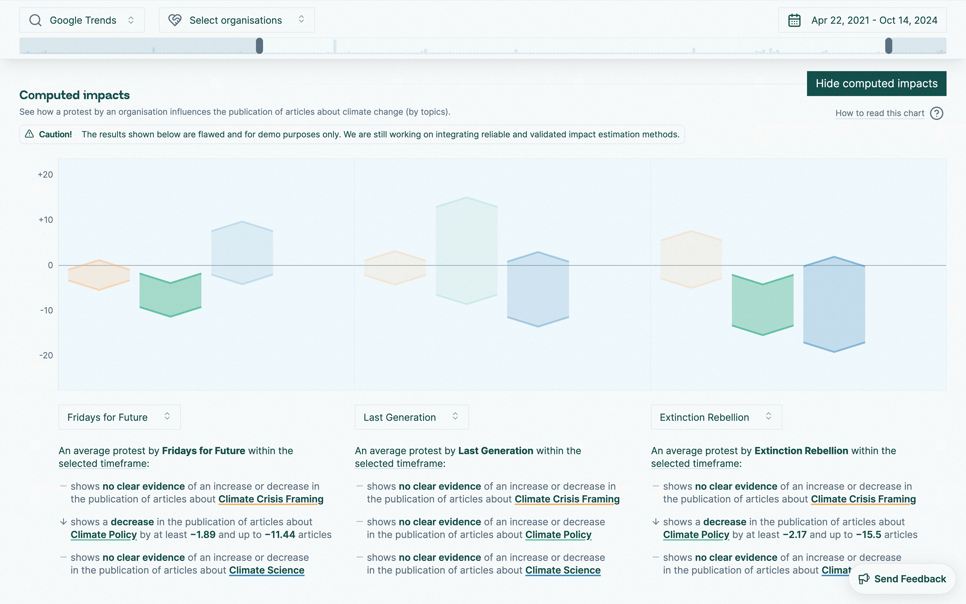Screen dimensions: 966x604
Task: Click the question mark help icon
Action: [936, 113]
